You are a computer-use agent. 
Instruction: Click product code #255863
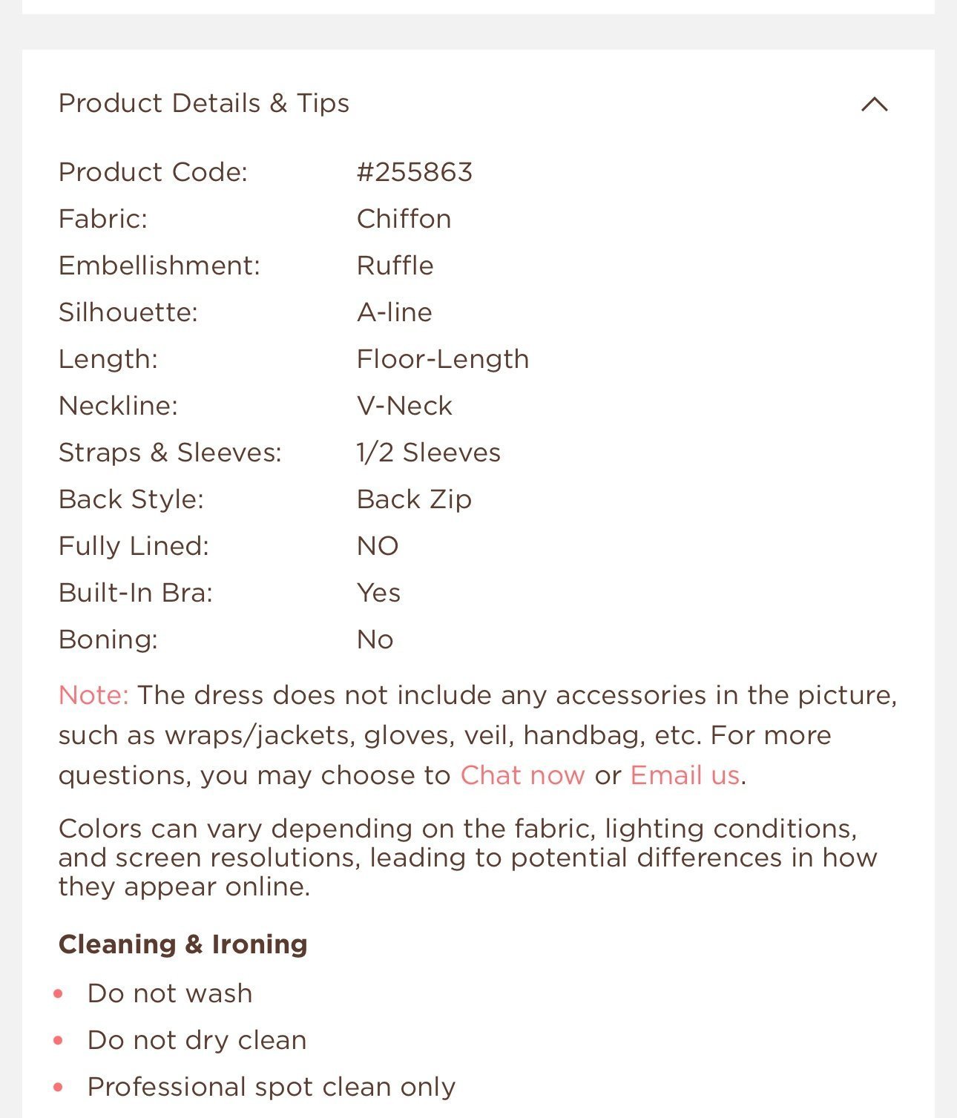click(414, 172)
